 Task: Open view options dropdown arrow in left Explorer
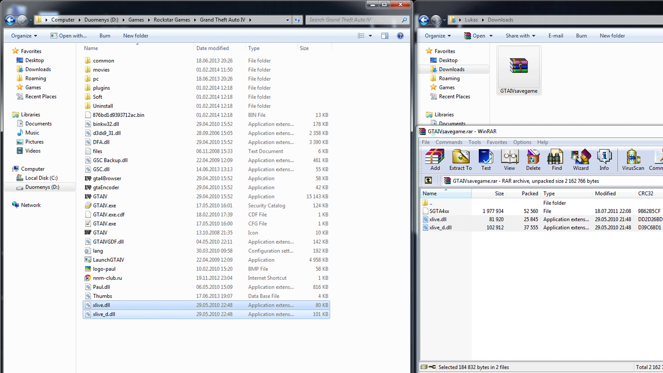point(370,36)
